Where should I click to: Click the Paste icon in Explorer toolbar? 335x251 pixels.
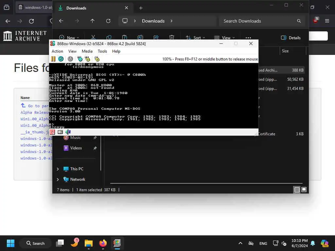click(x=125, y=37)
